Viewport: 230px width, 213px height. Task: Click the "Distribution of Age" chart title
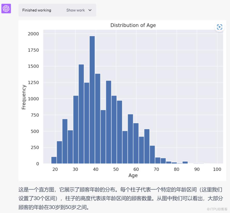coord(133,25)
